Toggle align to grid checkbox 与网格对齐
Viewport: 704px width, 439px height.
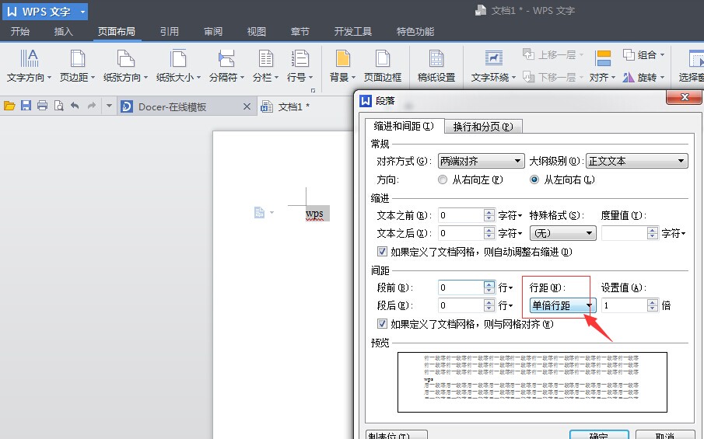(382, 324)
